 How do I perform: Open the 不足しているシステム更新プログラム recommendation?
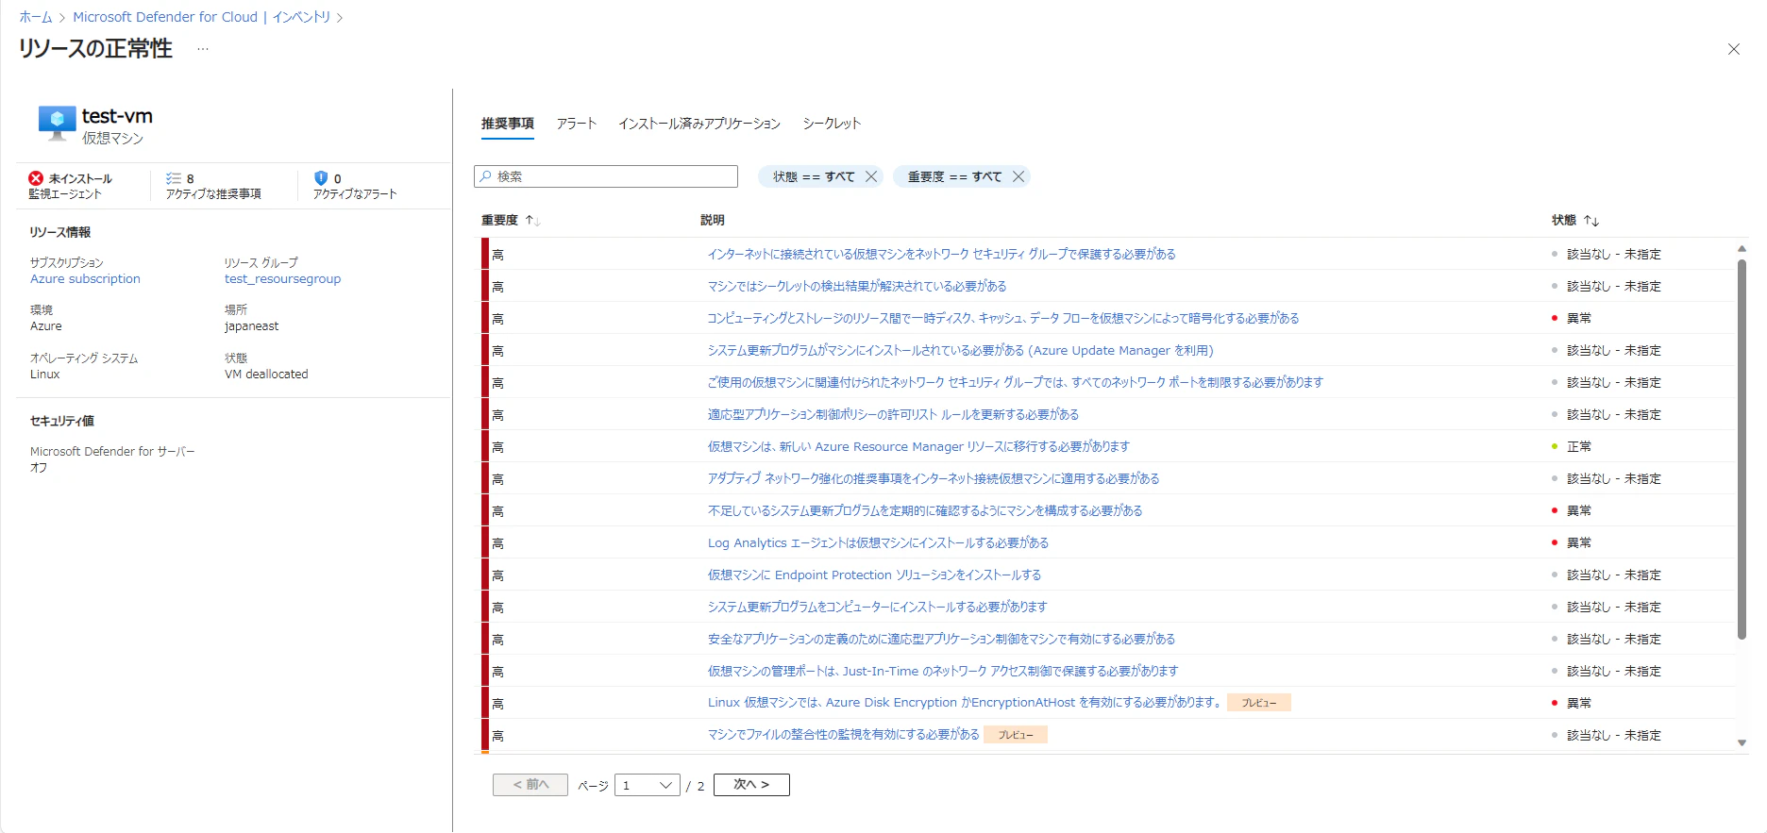click(925, 510)
